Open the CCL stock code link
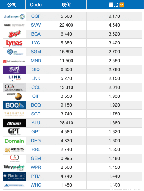Viewport: 144px width, 191px height. click(x=36, y=87)
